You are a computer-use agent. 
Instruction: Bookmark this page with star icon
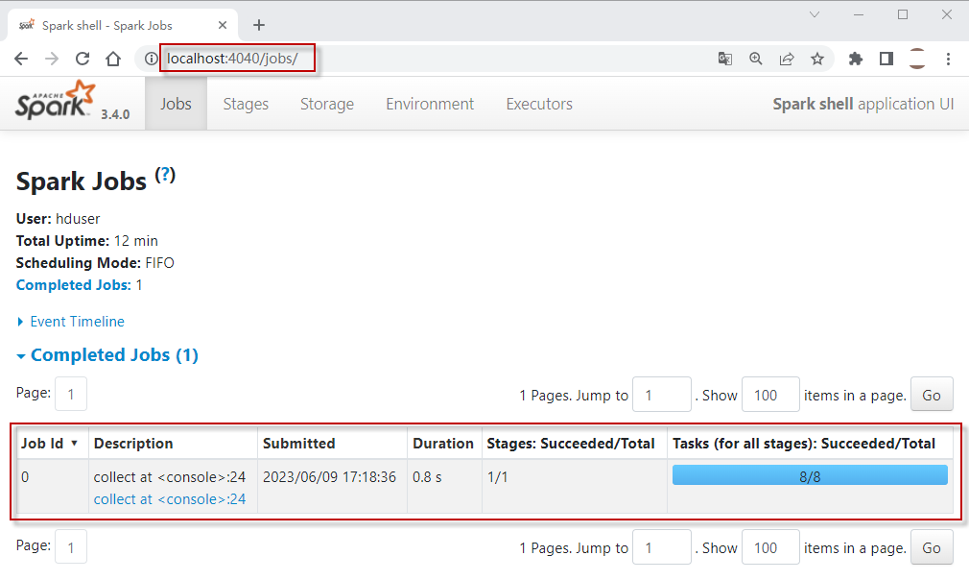(x=817, y=59)
